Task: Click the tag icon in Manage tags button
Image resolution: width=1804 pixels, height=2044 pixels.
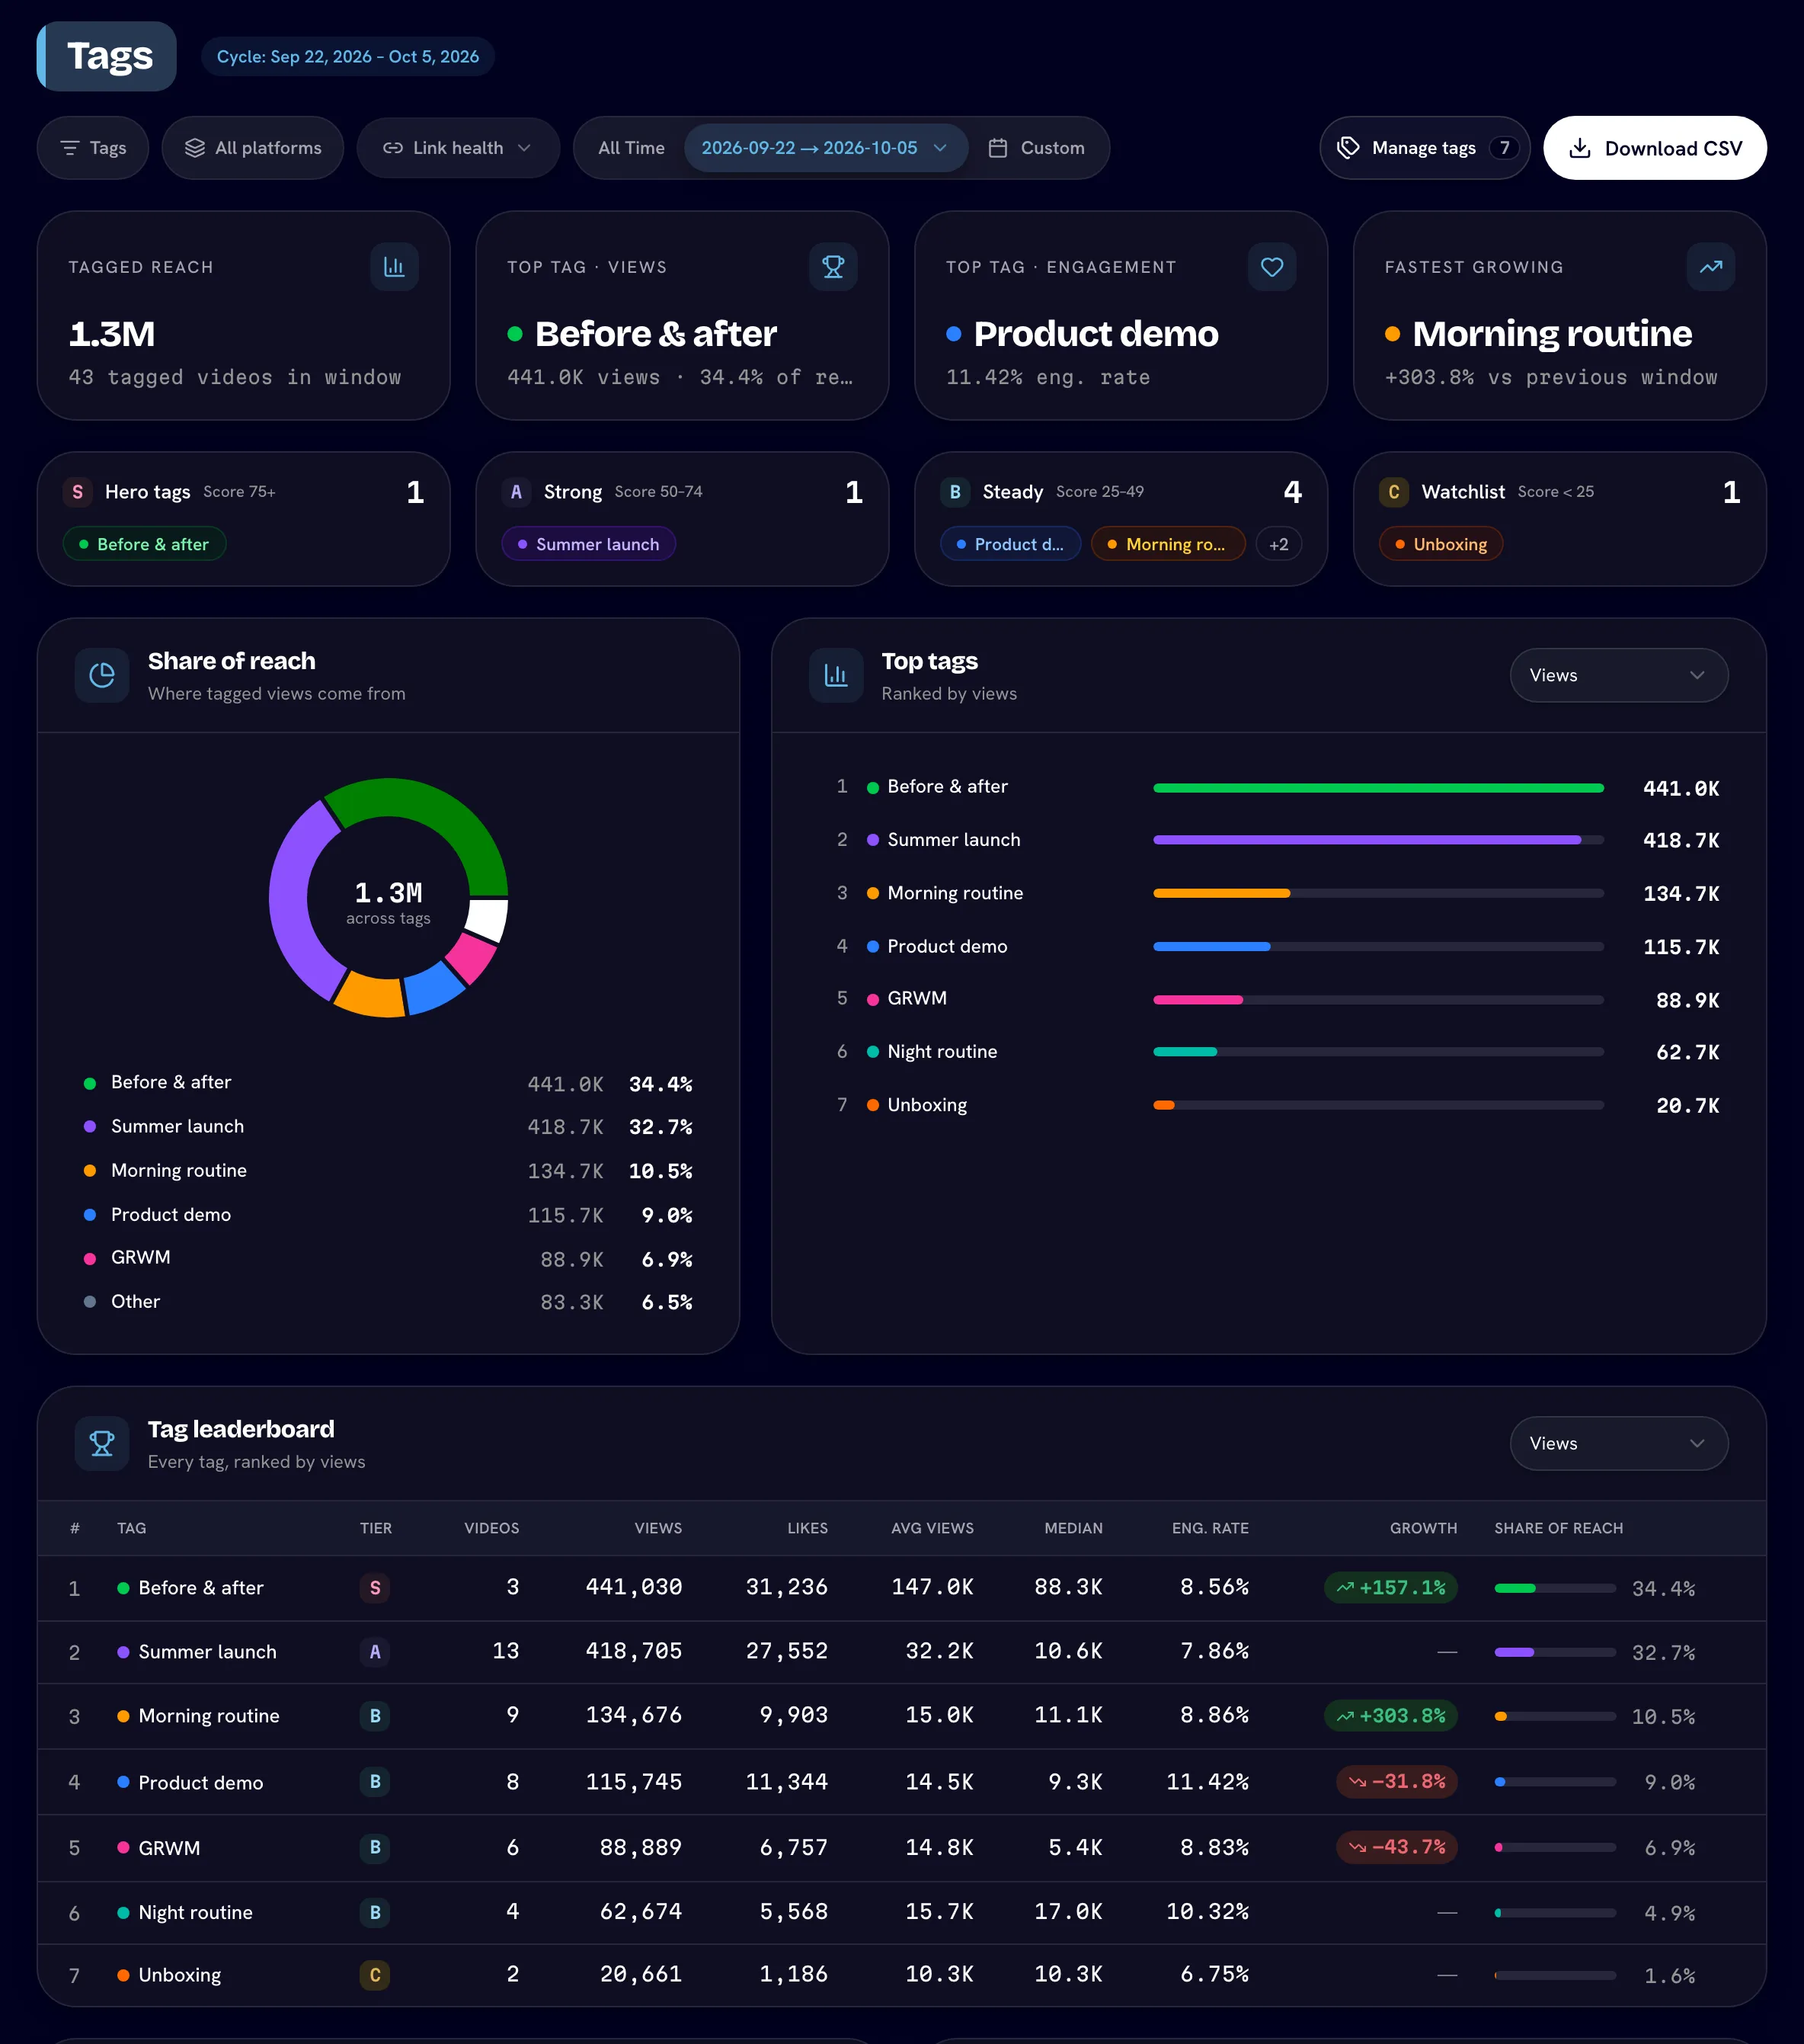Action: pyautogui.click(x=1348, y=148)
